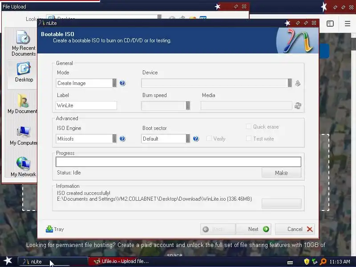
Task: Toggle browser sidebar panel icon
Action: coord(330,24)
